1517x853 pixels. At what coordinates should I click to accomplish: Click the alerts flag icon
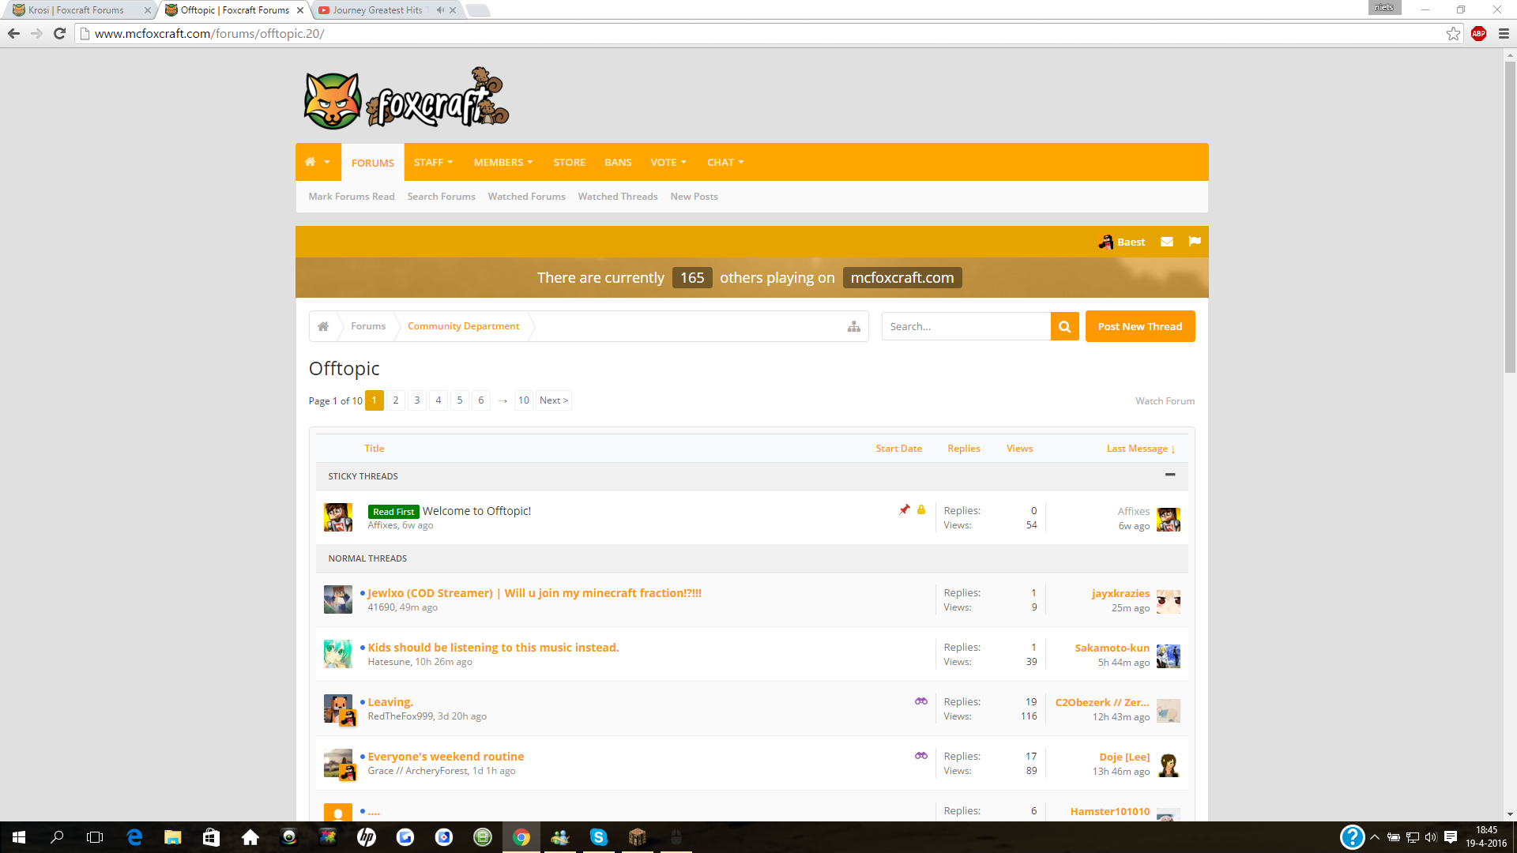(1194, 242)
